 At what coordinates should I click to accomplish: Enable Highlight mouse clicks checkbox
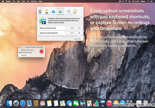20,50
